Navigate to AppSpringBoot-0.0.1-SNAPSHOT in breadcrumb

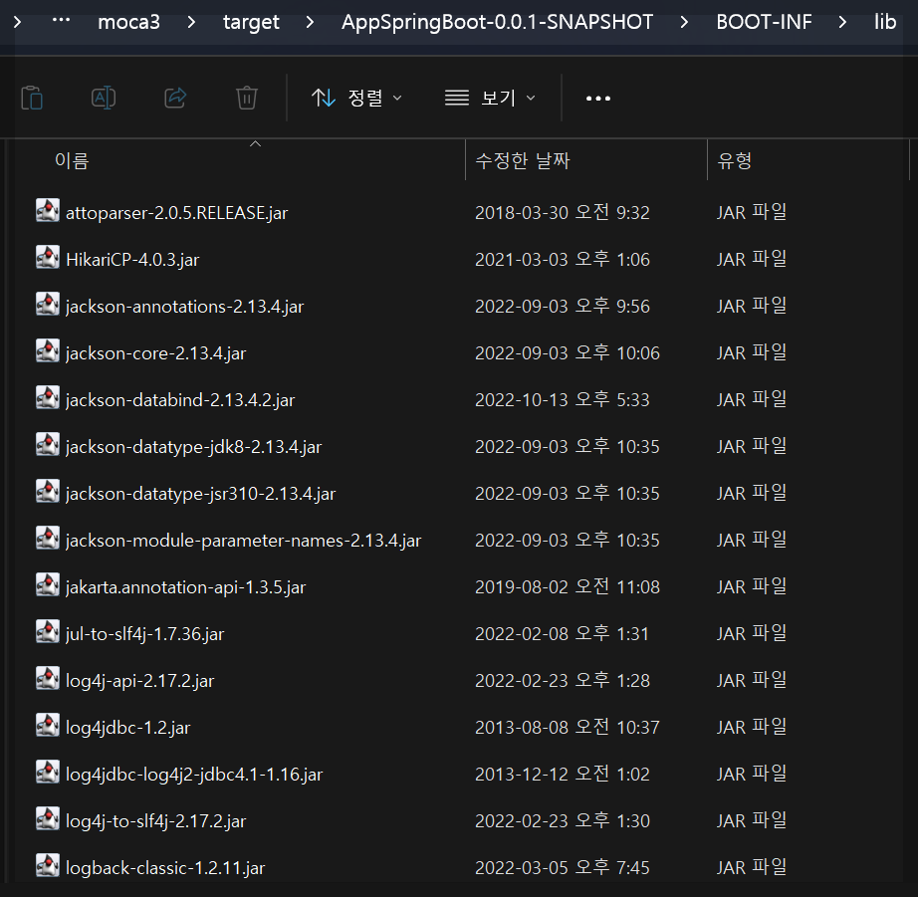point(497,22)
